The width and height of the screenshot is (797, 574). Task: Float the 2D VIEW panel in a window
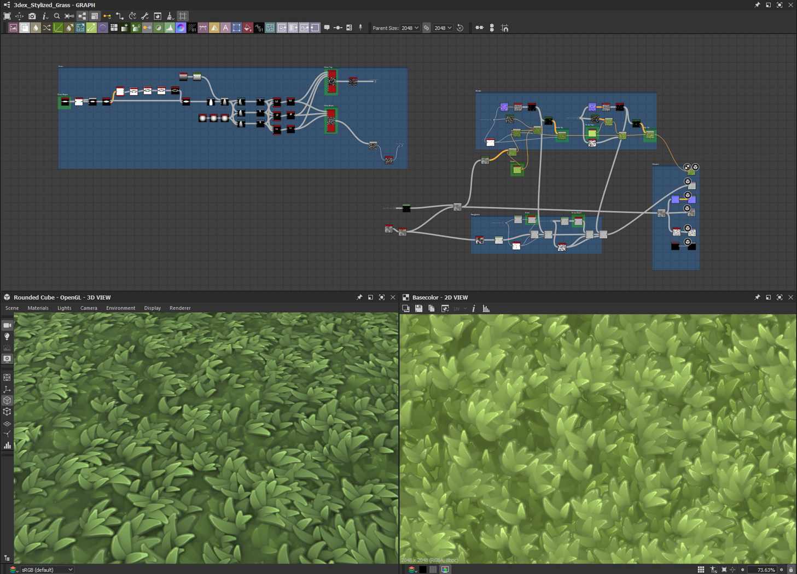click(768, 297)
